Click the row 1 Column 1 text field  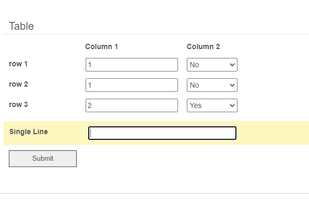coord(132,65)
